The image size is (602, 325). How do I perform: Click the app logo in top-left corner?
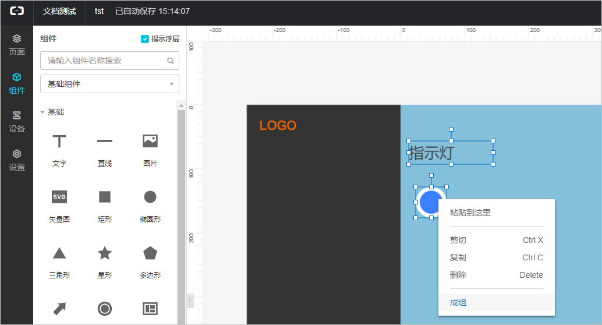coord(16,11)
